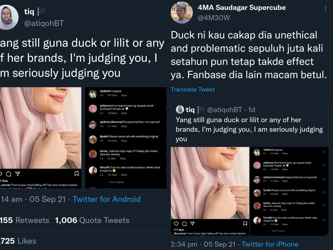Screen dimensions: 333x250
Task: Click the heart icon under quoted hijab post
Action: coord(176,223)
